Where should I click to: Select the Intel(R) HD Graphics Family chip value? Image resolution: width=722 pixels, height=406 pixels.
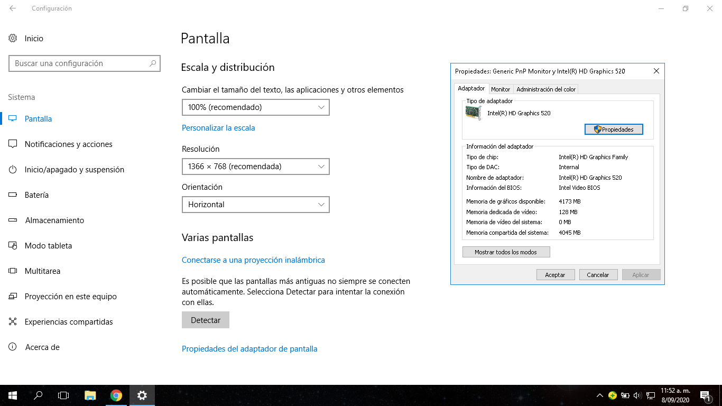click(593, 157)
